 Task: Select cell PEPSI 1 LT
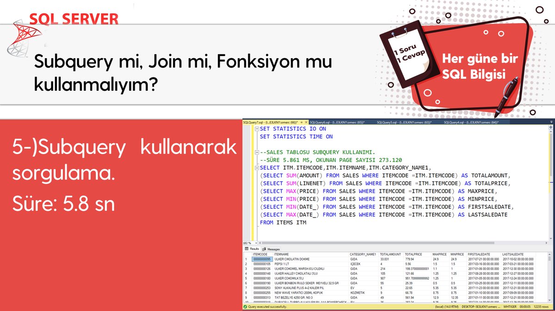coord(311,264)
